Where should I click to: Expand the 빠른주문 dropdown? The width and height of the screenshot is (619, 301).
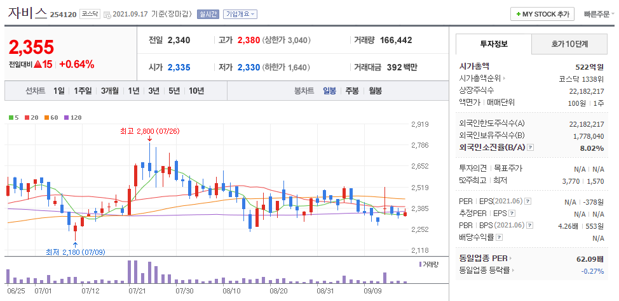coord(599,14)
